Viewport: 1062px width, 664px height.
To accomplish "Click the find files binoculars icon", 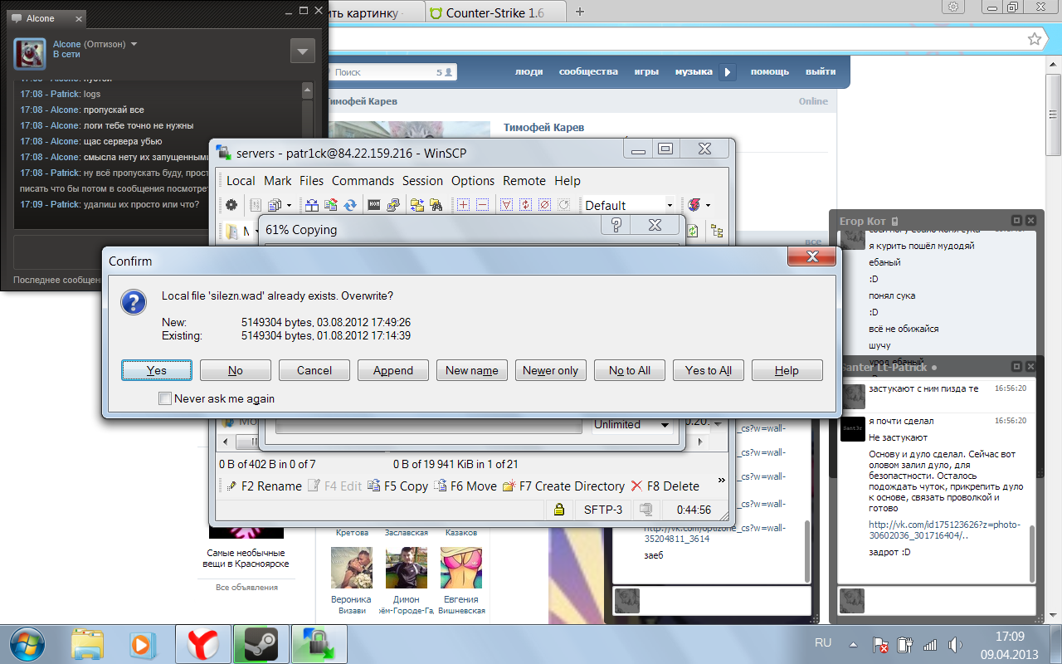I will click(x=436, y=205).
